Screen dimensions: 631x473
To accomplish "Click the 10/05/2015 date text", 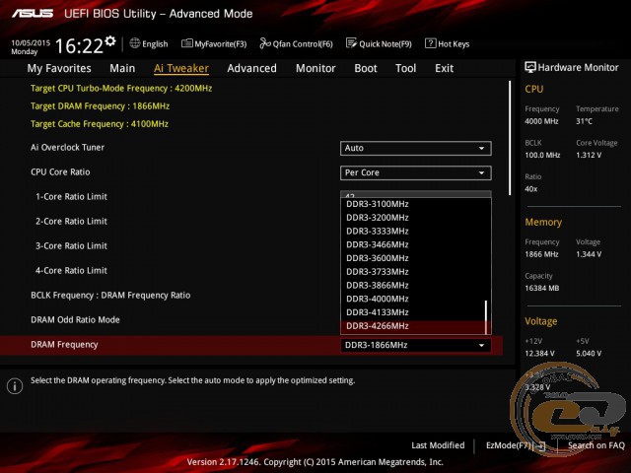I will pyautogui.click(x=31, y=42).
